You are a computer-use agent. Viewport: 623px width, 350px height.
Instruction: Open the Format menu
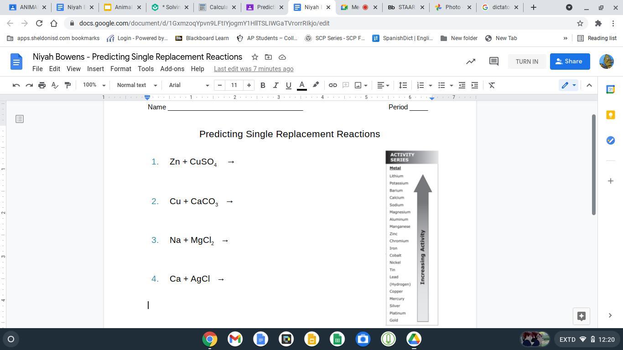click(x=121, y=69)
